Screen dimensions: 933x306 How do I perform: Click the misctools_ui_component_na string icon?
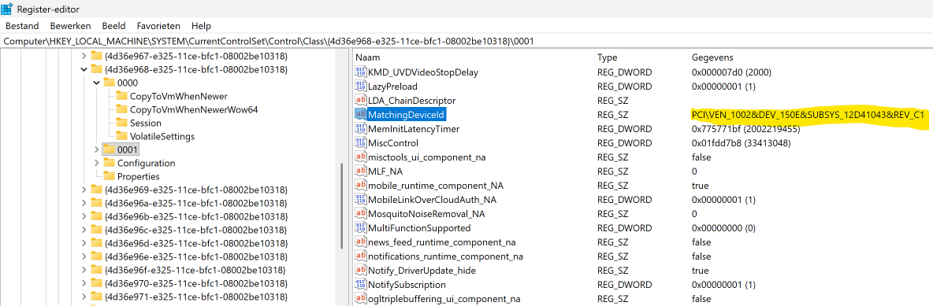point(361,157)
